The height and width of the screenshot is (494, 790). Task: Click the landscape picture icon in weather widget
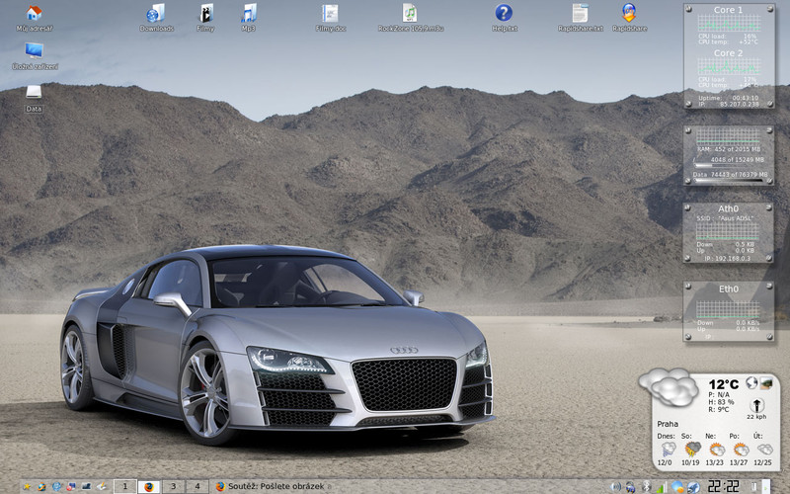(766, 382)
